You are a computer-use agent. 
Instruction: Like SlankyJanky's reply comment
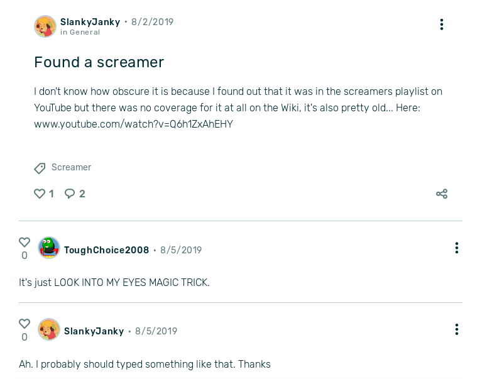pyautogui.click(x=25, y=324)
